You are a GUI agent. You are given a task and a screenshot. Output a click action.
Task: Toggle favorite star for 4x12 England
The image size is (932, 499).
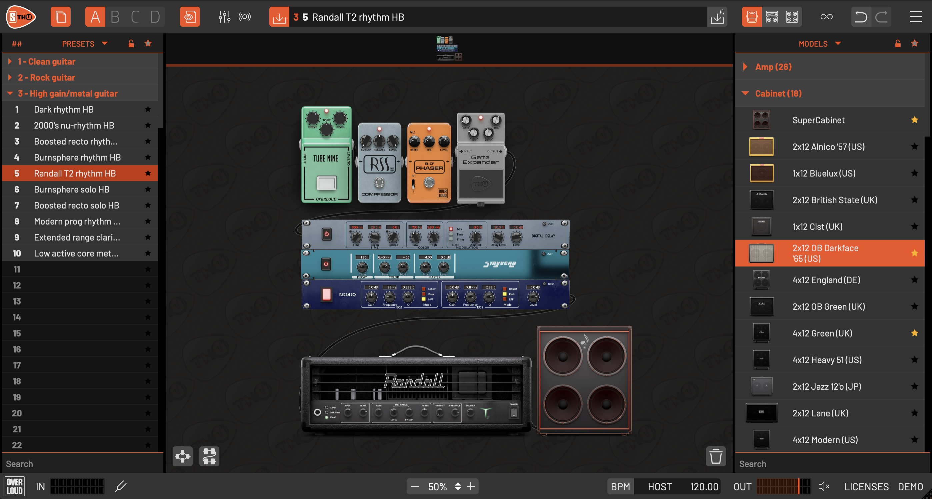click(x=914, y=280)
